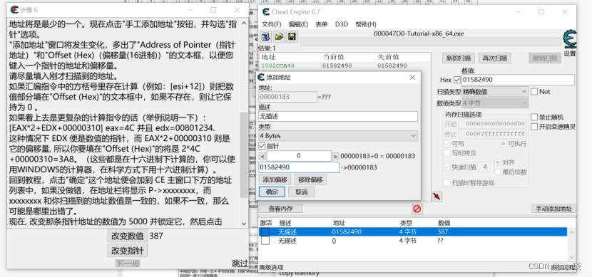Click the 改变数值 button in tutorial
This screenshot has height=277, width=592.
coord(127,236)
